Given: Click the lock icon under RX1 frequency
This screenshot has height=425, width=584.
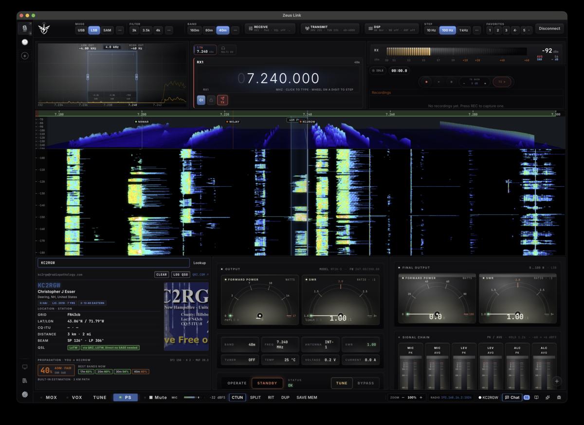Looking at the screenshot, I should tap(211, 100).
